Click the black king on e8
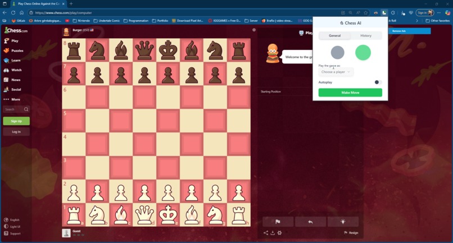The image size is (453, 243). (168, 50)
